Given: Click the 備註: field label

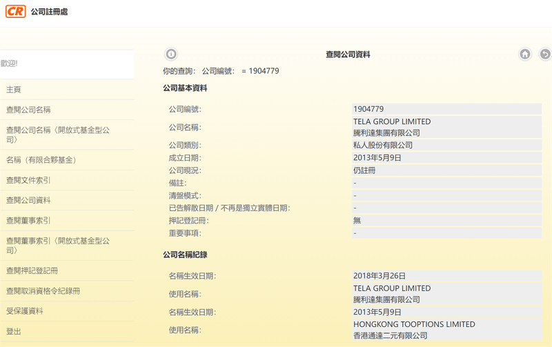Looking at the screenshot, I should [177, 183].
